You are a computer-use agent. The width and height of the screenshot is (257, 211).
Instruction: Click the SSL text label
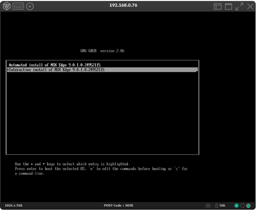(222, 206)
